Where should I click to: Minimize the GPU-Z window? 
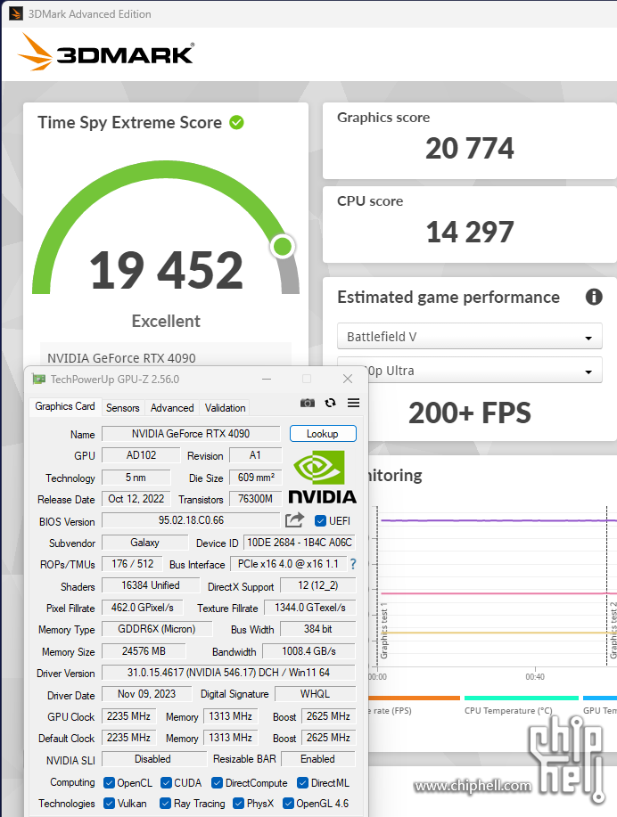tap(267, 379)
